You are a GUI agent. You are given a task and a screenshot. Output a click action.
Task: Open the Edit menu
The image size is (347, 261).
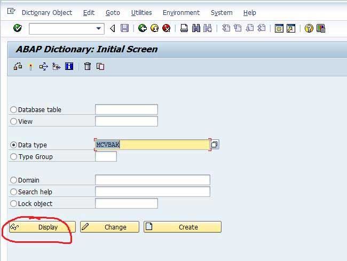tap(89, 13)
